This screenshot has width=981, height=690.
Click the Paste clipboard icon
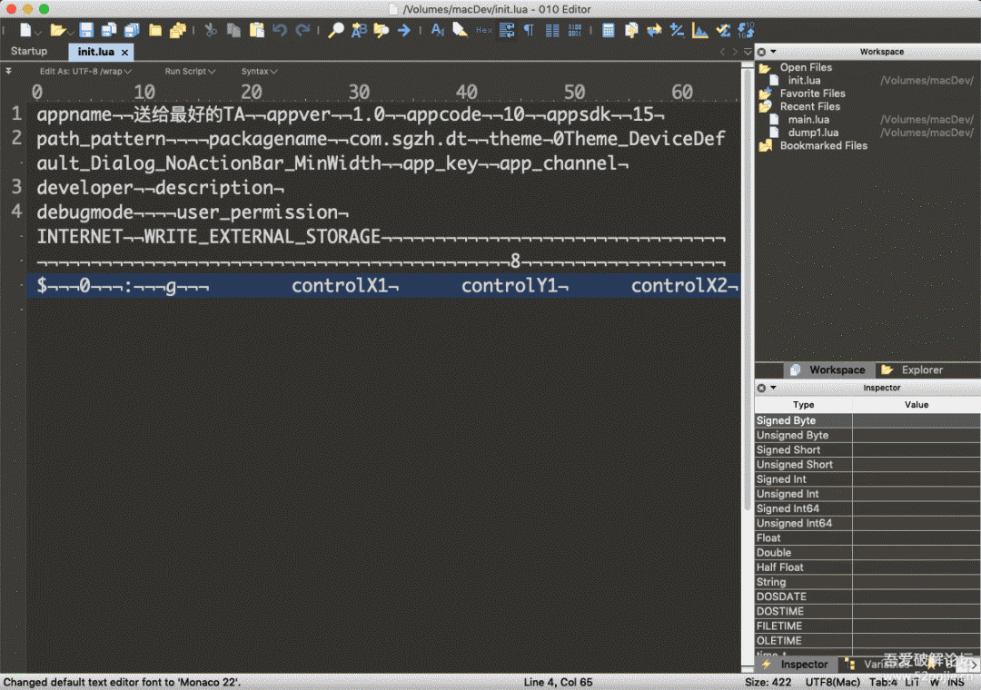point(257,30)
